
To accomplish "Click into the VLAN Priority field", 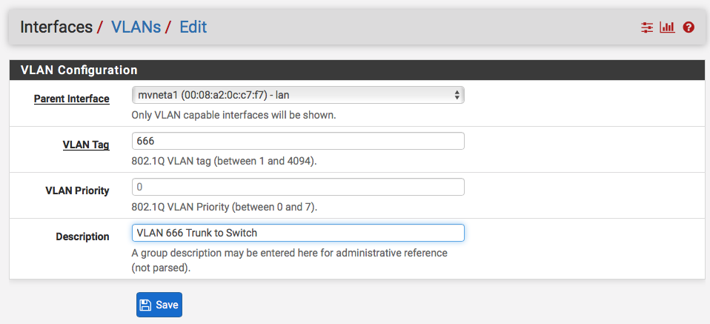I will pos(298,187).
